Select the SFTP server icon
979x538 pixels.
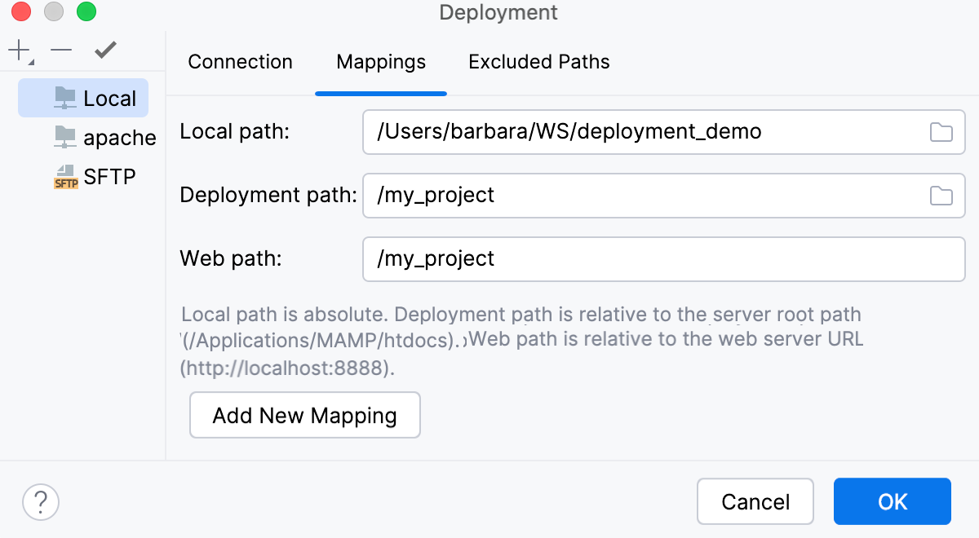pyautogui.click(x=66, y=176)
